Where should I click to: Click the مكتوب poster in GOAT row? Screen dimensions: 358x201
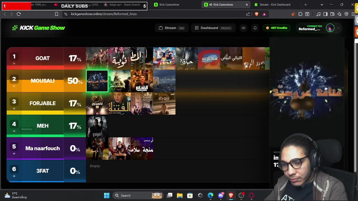[x=209, y=58]
